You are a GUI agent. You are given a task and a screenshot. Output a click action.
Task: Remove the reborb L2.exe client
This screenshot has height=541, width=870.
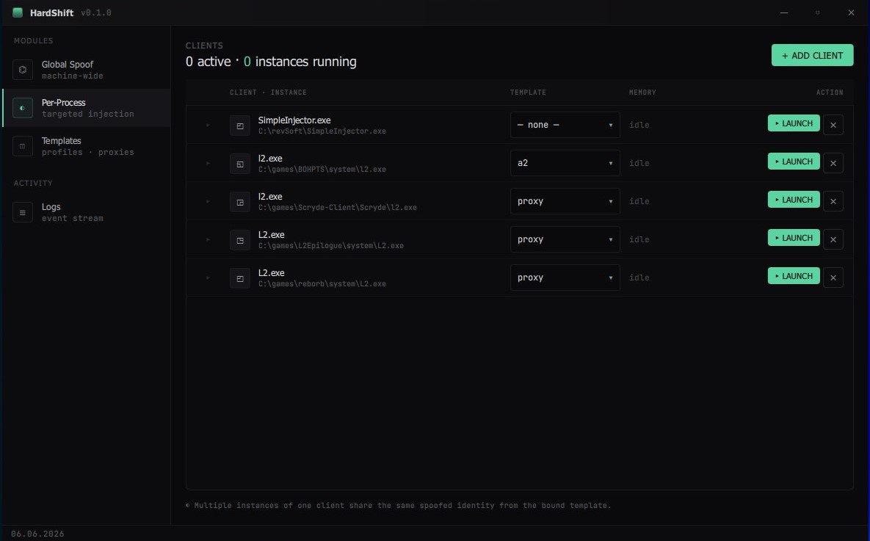point(833,278)
